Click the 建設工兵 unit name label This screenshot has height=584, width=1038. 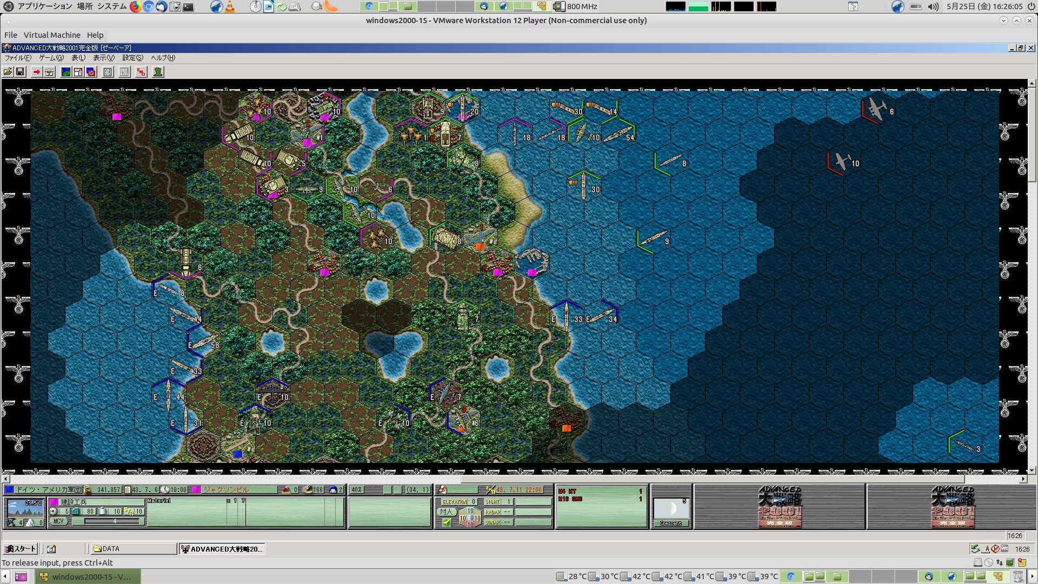tap(101, 502)
